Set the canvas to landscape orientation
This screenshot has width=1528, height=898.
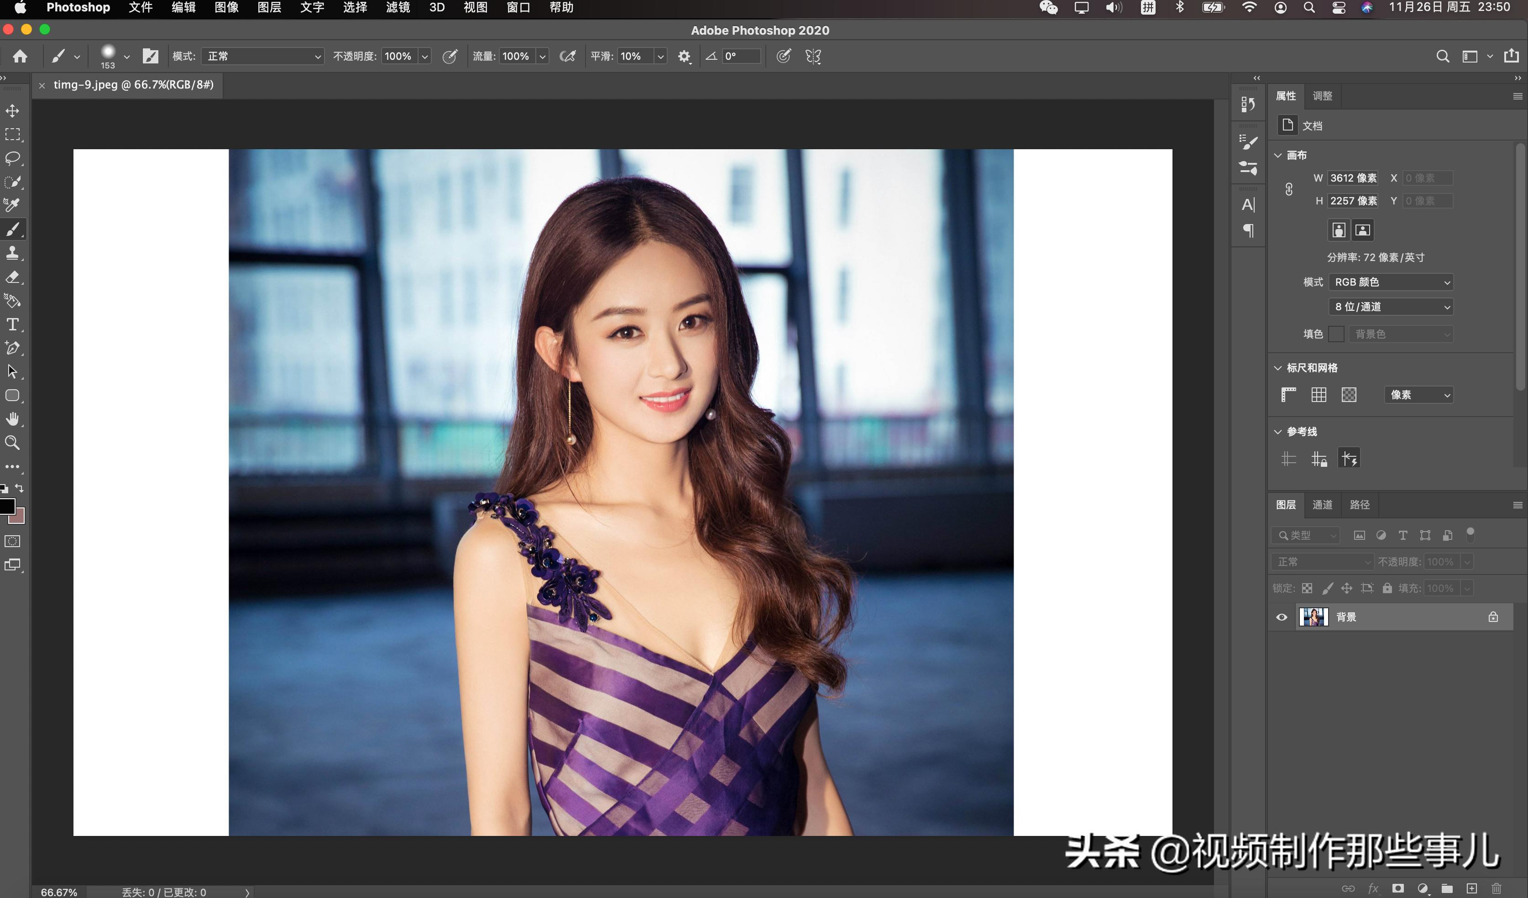1362,230
